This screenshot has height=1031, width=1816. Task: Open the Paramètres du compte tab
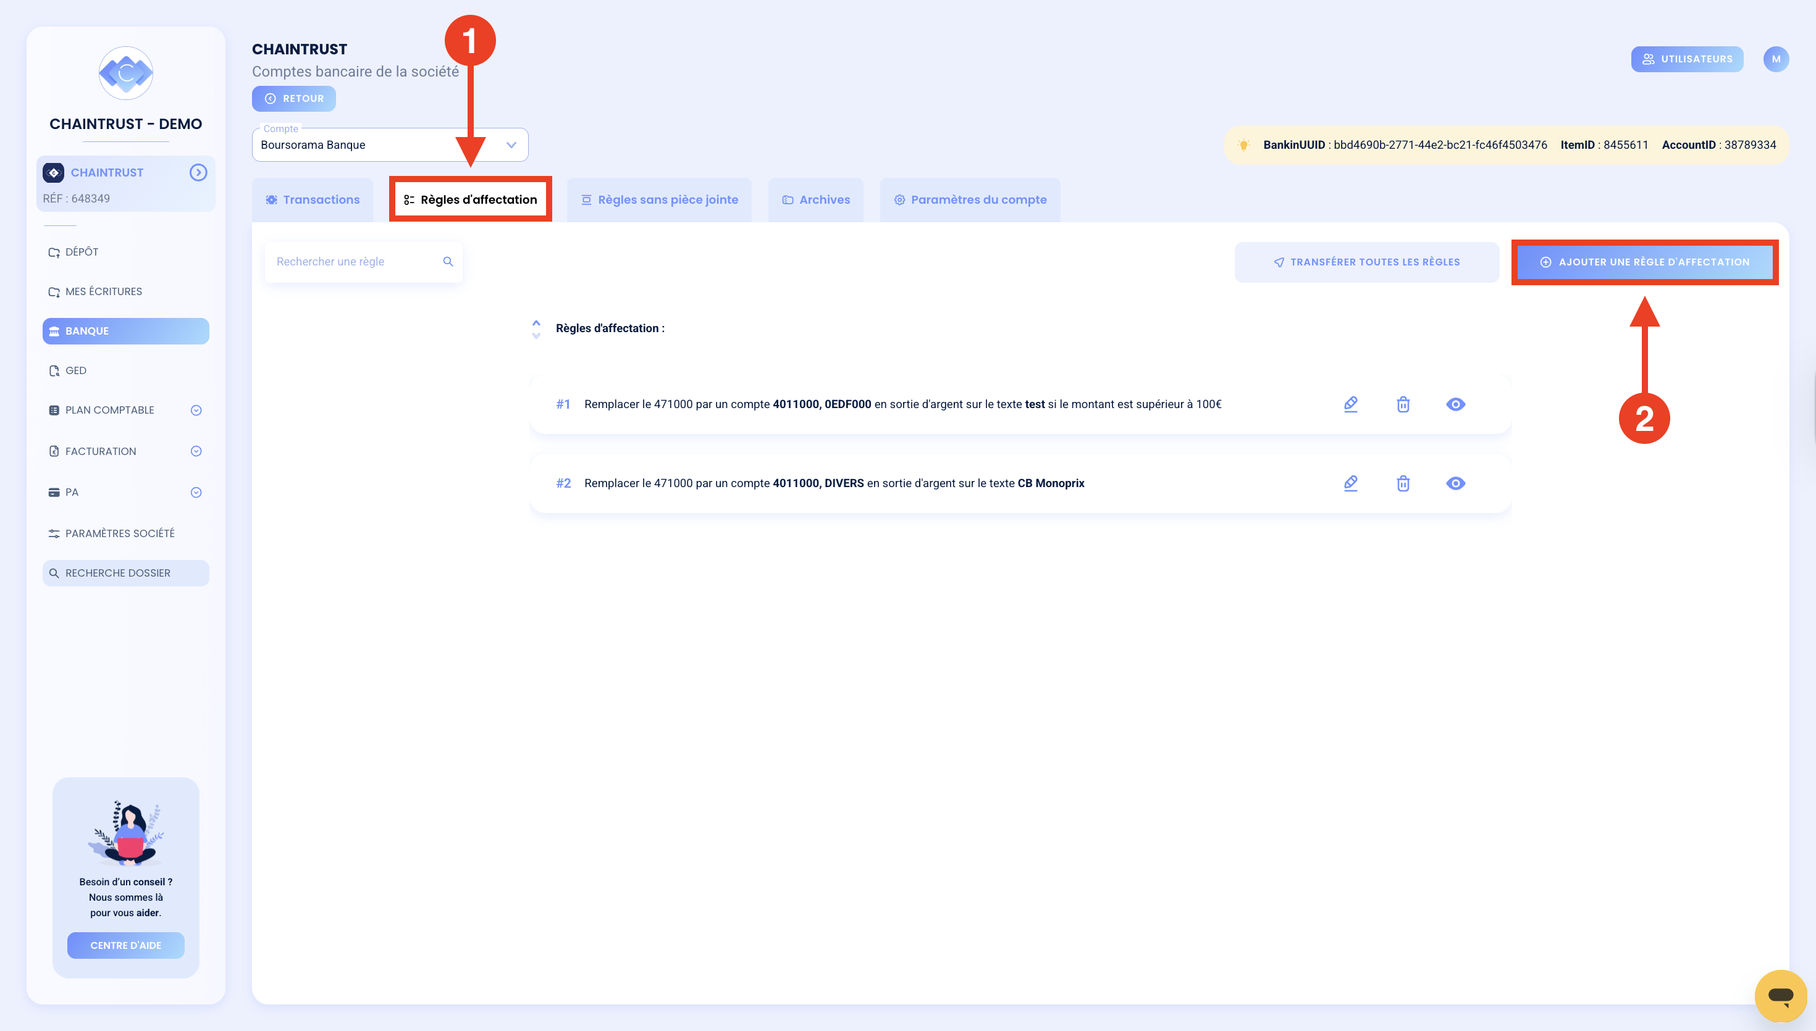pyautogui.click(x=970, y=201)
